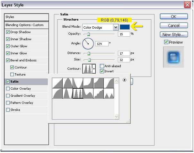Choose the cone contour preset
Screen dimensions: 194x153
click(x=68, y=83)
